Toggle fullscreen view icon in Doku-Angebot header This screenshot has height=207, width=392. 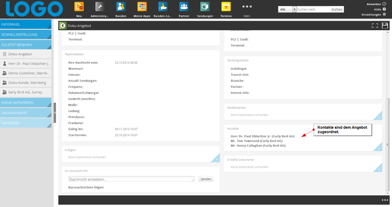point(375,26)
